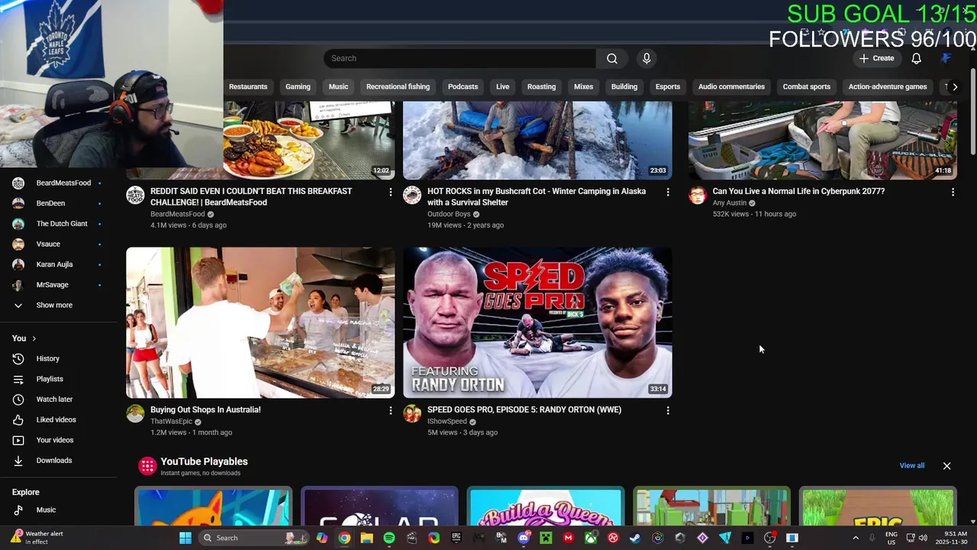Open Your videos from sidebar
Viewport: 977px width, 550px height.
point(59,440)
